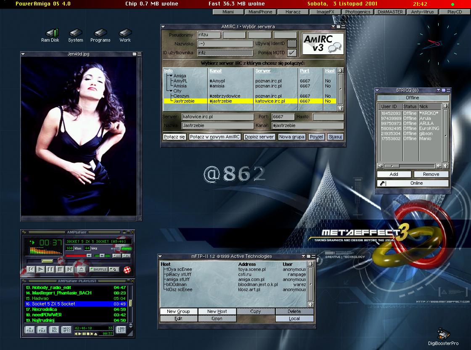This screenshot has height=350, width=471.
Task: Add a file to the AMPLiFier playlist
Action: pyautogui.click(x=30, y=329)
